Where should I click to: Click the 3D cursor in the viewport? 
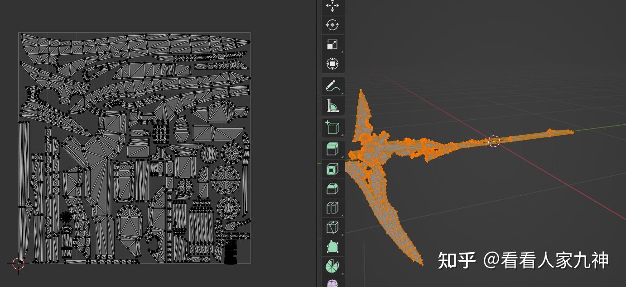493,141
